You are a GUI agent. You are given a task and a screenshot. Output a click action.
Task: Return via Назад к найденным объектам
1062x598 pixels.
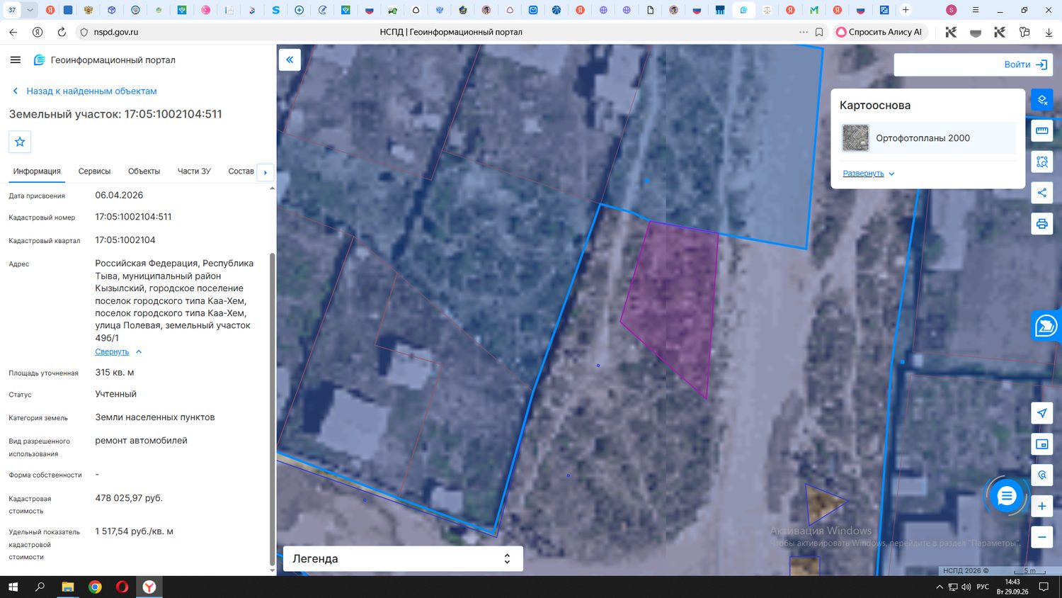(85, 91)
